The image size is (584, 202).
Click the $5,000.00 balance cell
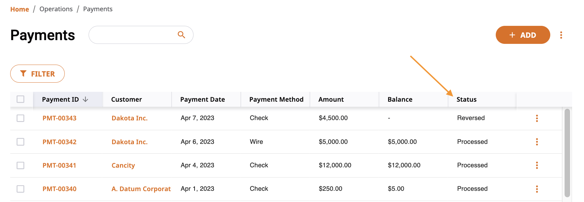402,142
